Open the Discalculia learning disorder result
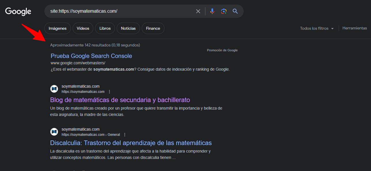Image resolution: width=371 pixels, height=171 pixels. click(x=131, y=143)
